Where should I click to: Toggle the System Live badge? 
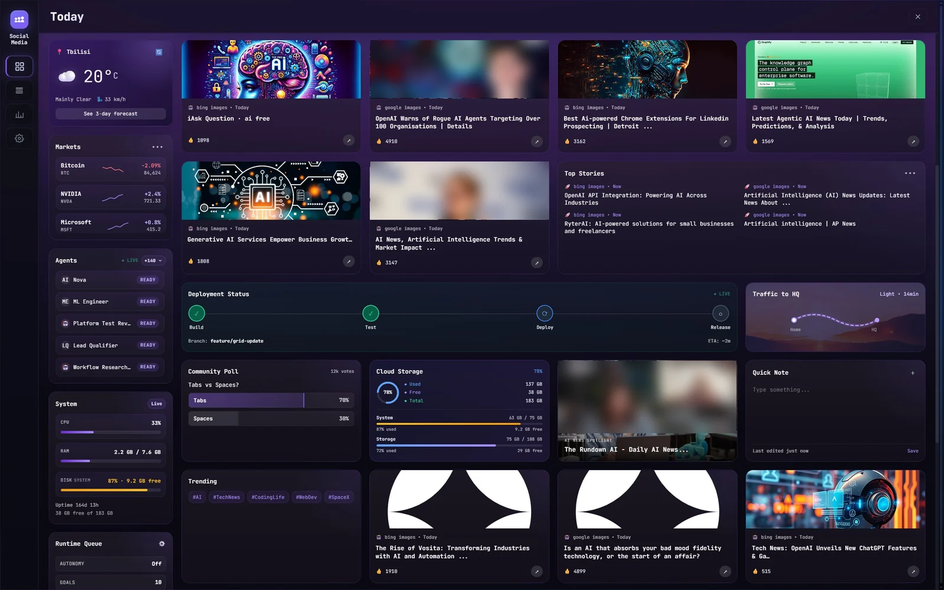pos(156,404)
